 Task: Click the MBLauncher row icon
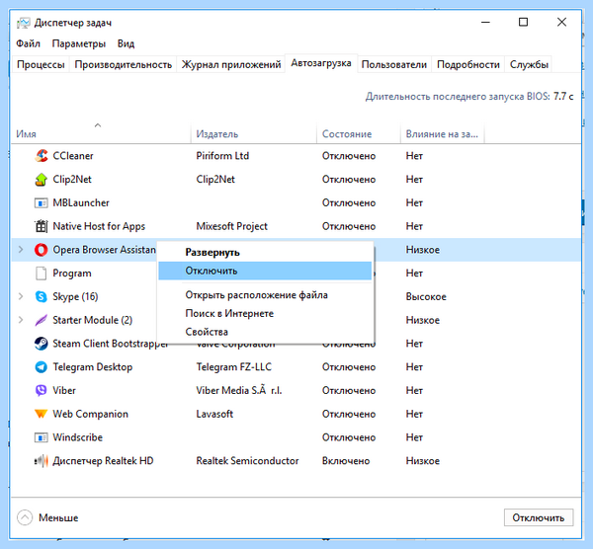[42, 202]
